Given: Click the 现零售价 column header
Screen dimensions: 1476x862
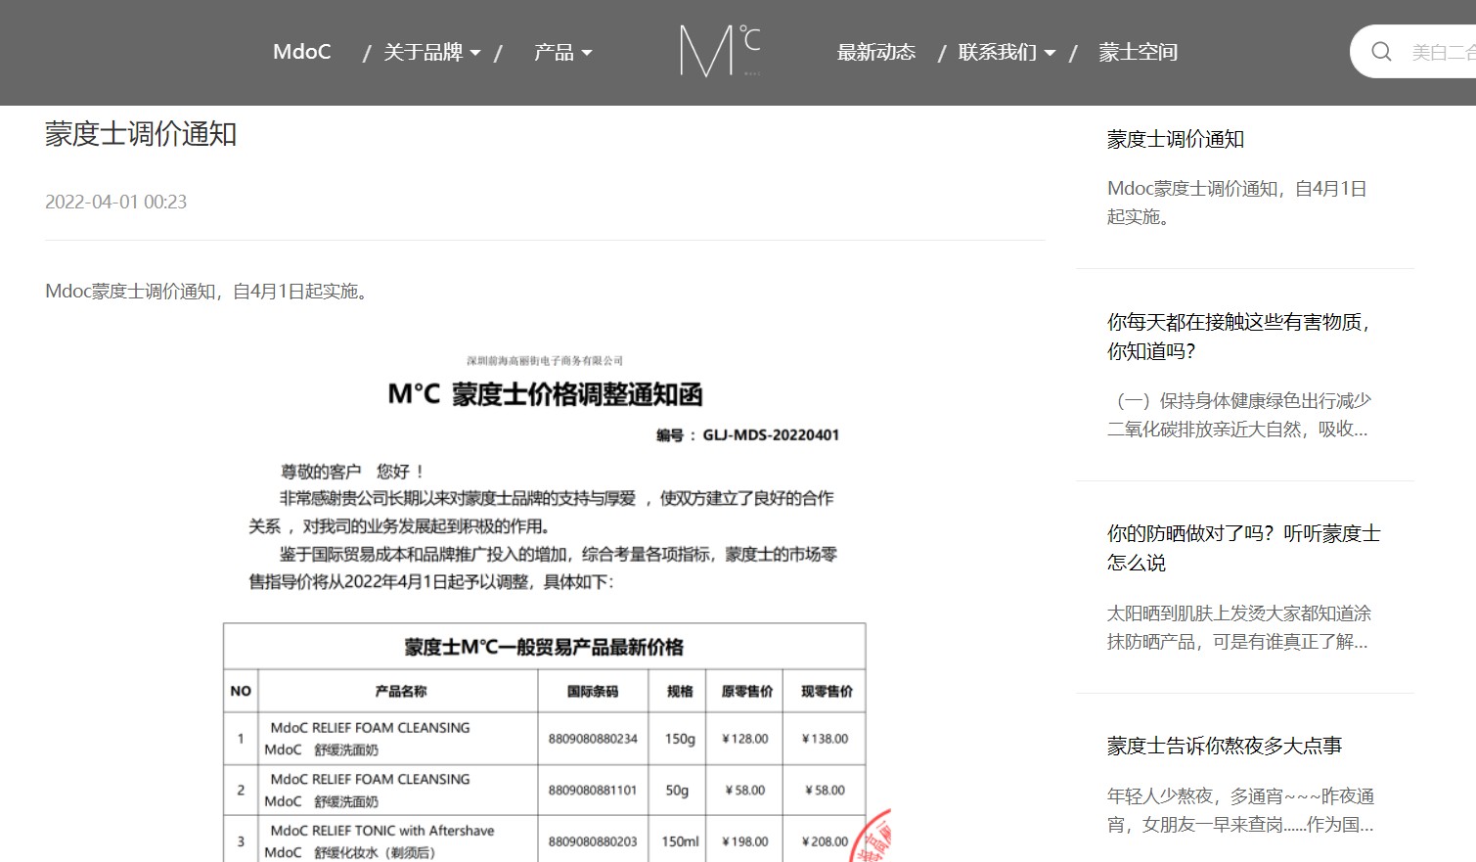Looking at the screenshot, I should coord(827,691).
